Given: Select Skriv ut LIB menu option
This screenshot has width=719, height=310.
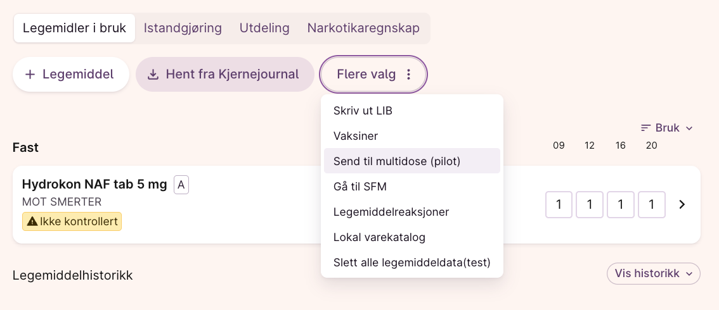Looking at the screenshot, I should tap(363, 111).
